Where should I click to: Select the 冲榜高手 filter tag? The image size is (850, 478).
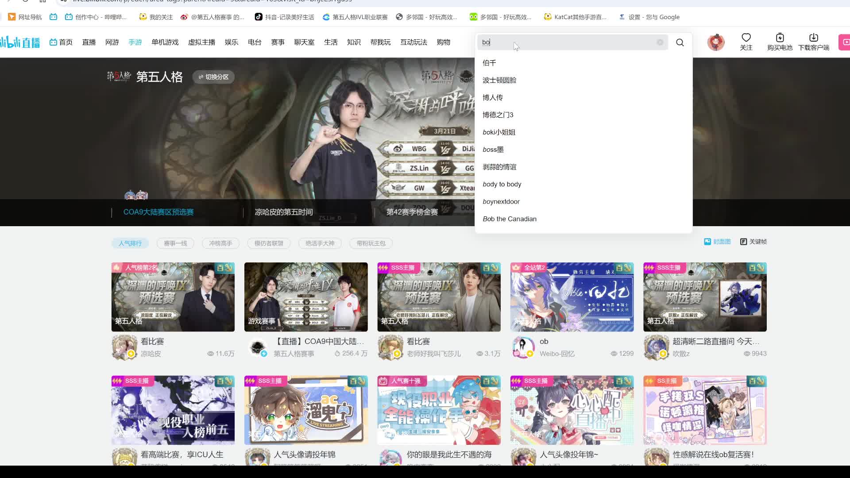click(220, 243)
